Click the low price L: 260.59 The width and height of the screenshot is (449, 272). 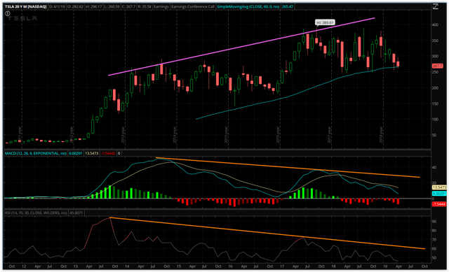[112, 6]
